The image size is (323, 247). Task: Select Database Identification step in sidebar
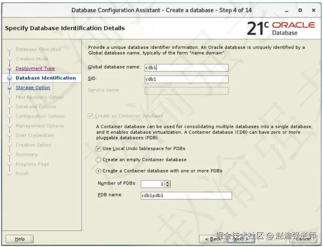click(x=46, y=78)
